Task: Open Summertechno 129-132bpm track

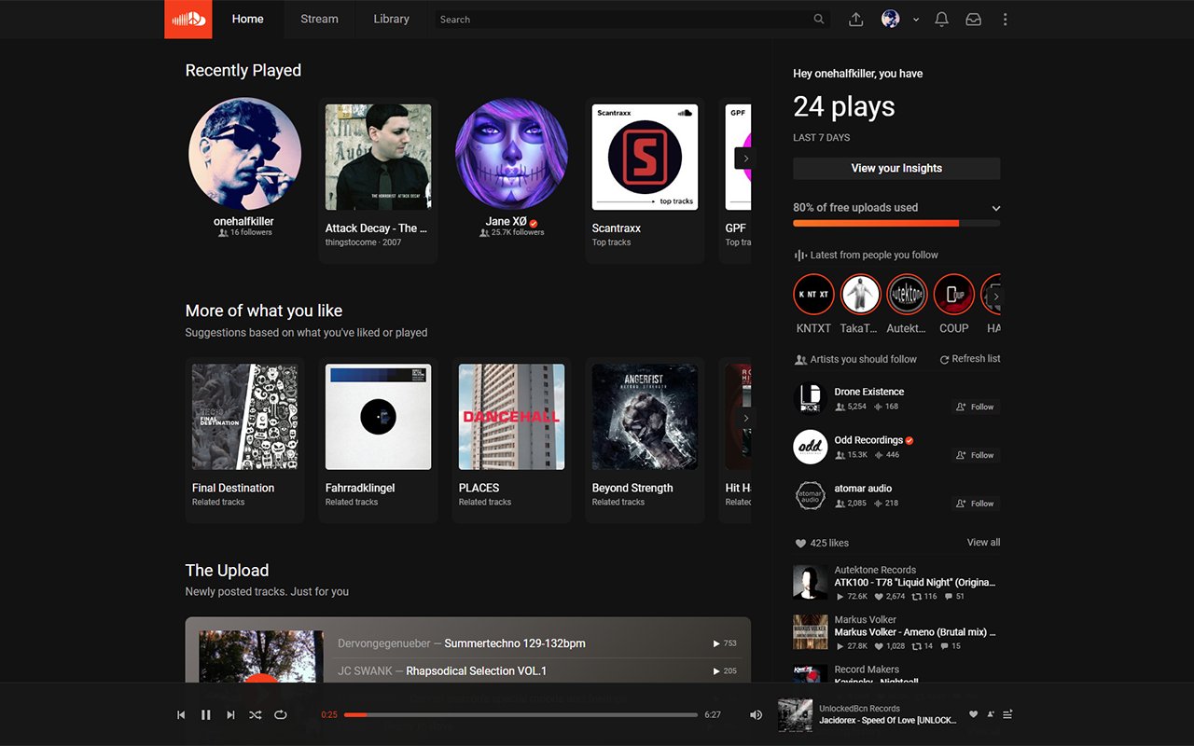Action: pos(515,643)
